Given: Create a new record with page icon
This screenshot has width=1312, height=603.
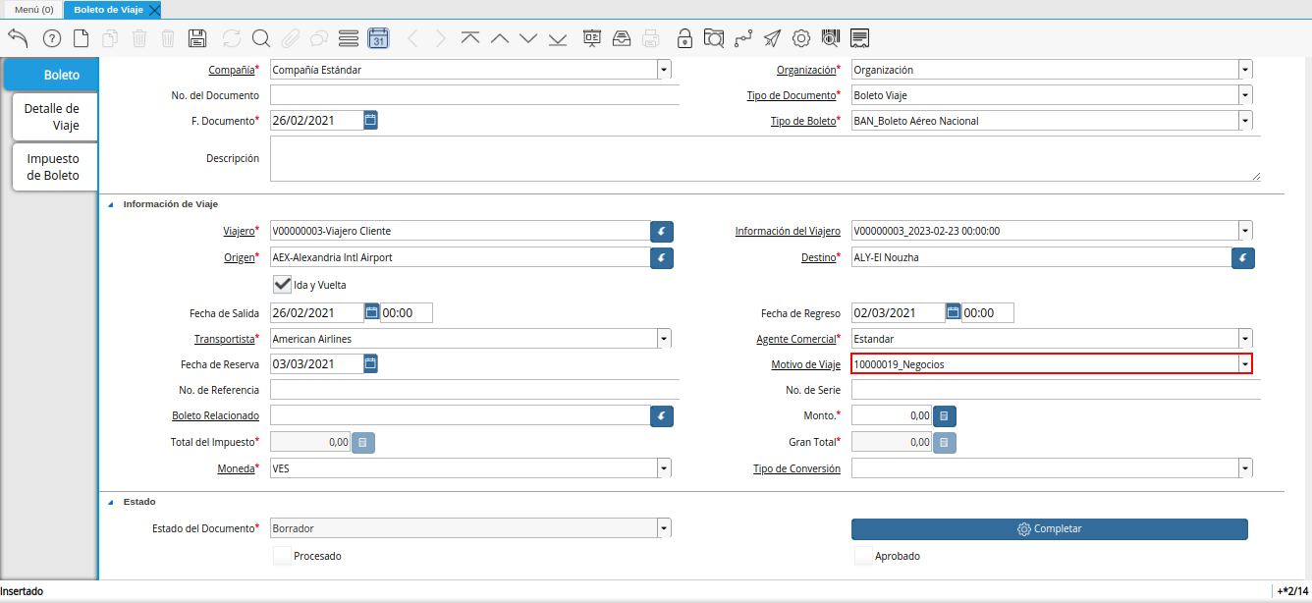Looking at the screenshot, I should coord(82,38).
